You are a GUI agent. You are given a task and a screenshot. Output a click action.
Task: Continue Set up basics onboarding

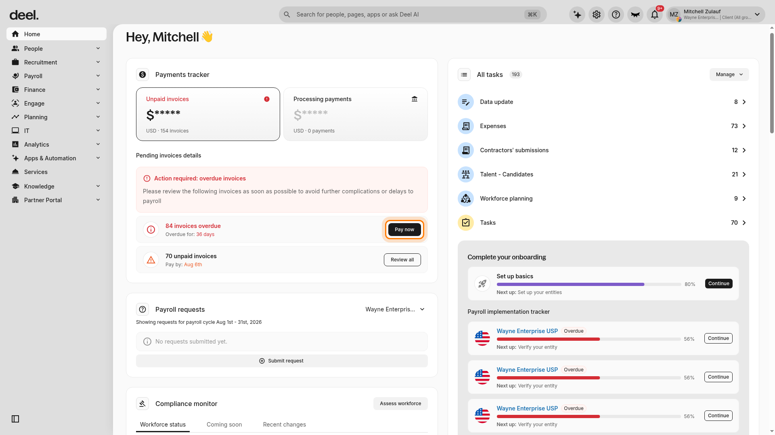719,284
